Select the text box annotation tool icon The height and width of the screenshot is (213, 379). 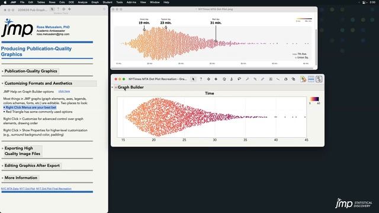pyautogui.click(x=271, y=79)
